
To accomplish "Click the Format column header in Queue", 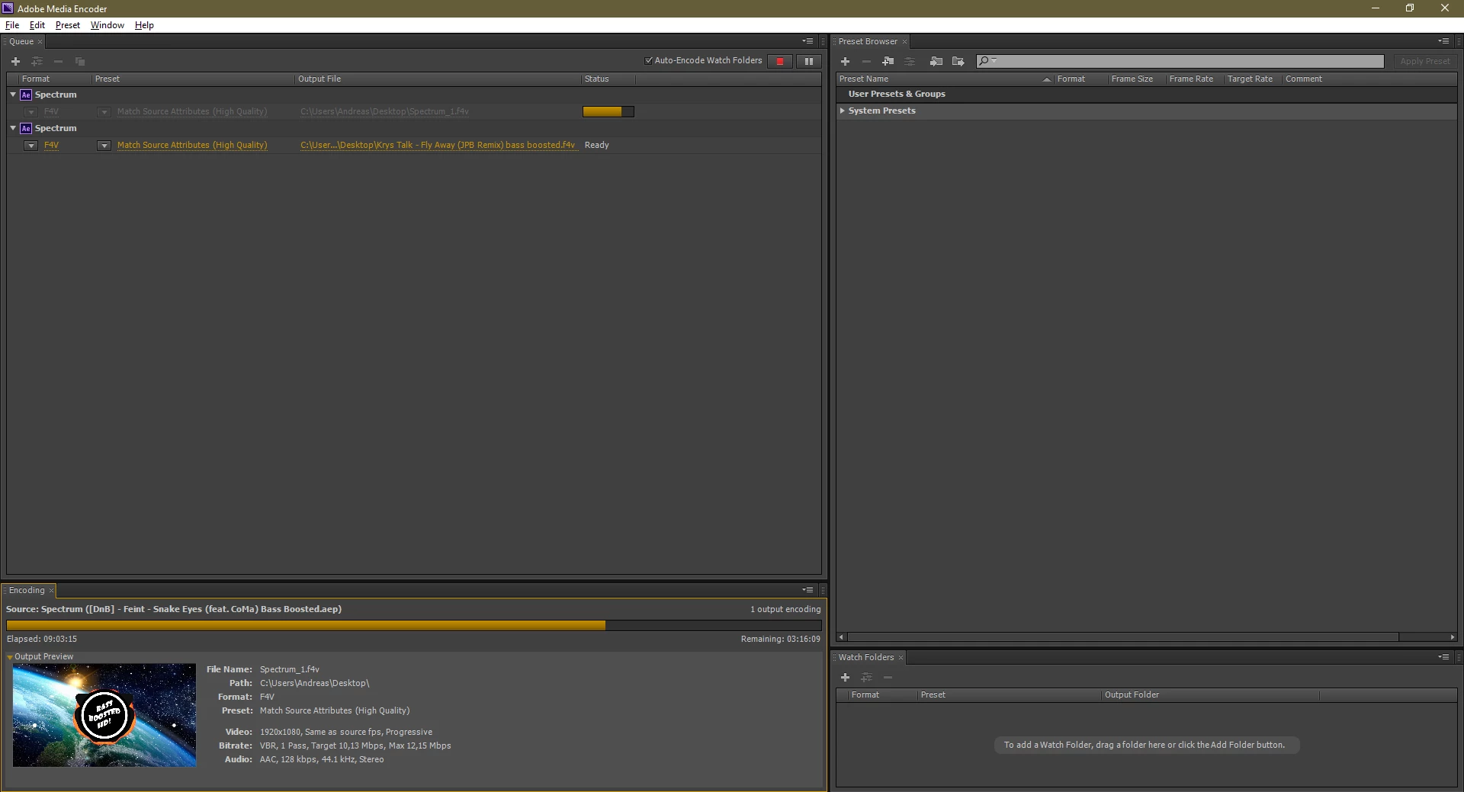I will (36, 79).
